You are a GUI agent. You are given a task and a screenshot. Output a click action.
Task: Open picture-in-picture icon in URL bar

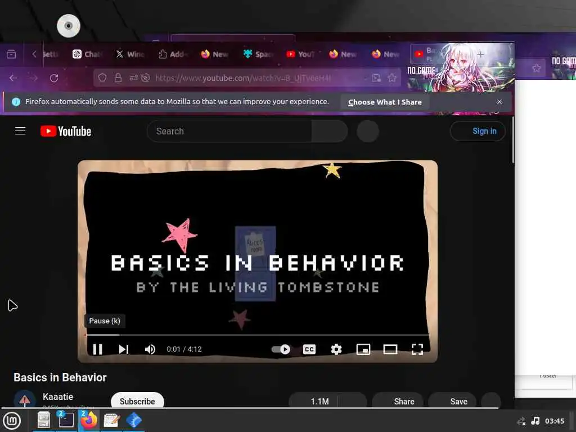376,78
